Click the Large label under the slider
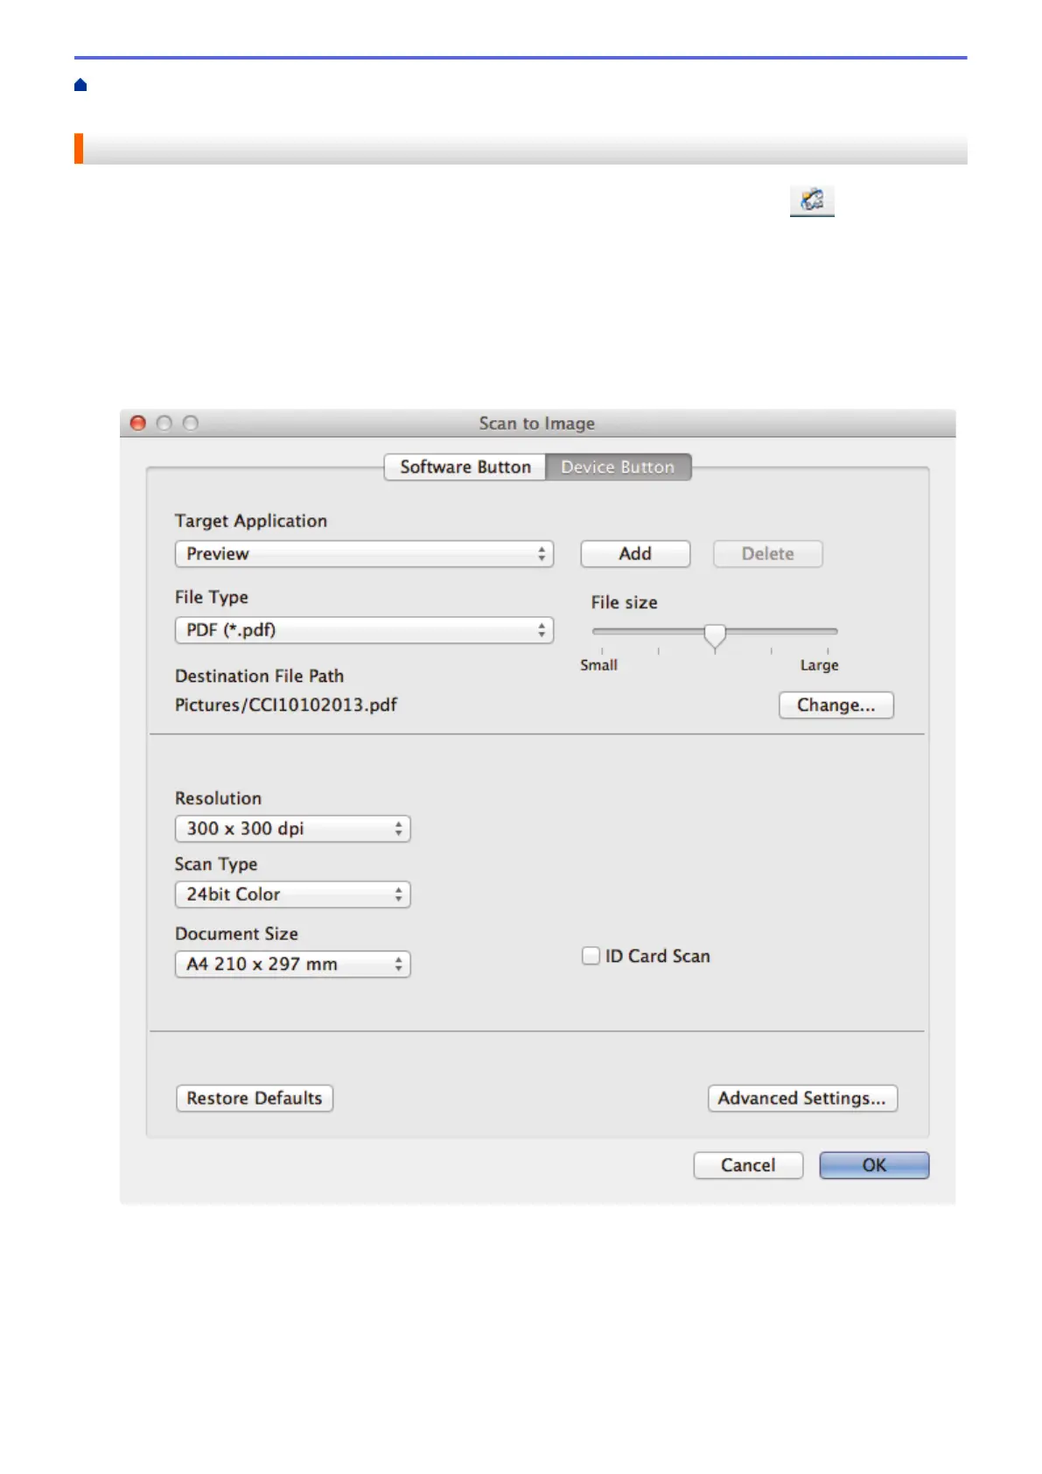This screenshot has width=1042, height=1474. click(x=819, y=665)
